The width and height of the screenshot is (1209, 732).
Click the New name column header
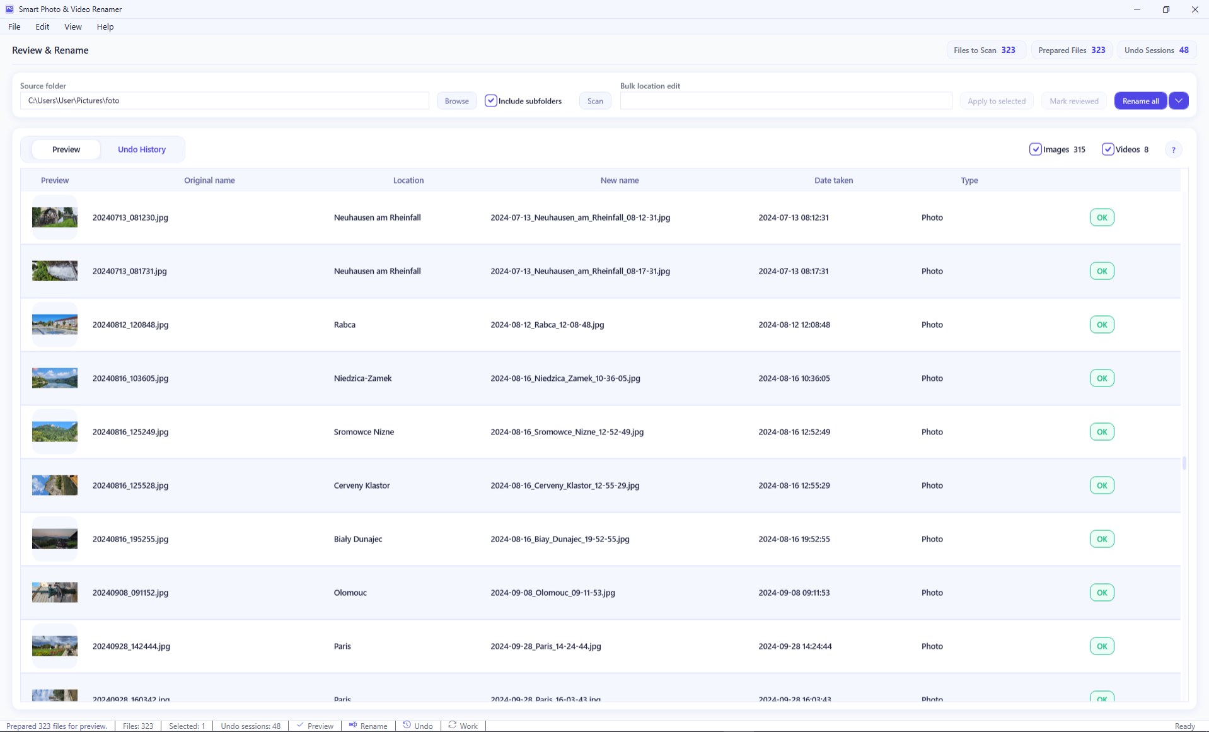620,180
